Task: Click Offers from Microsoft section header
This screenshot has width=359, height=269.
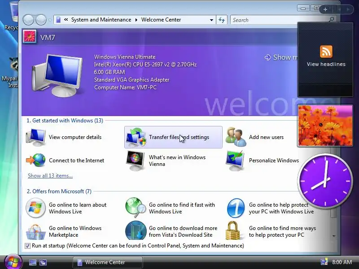Action: click(59, 191)
